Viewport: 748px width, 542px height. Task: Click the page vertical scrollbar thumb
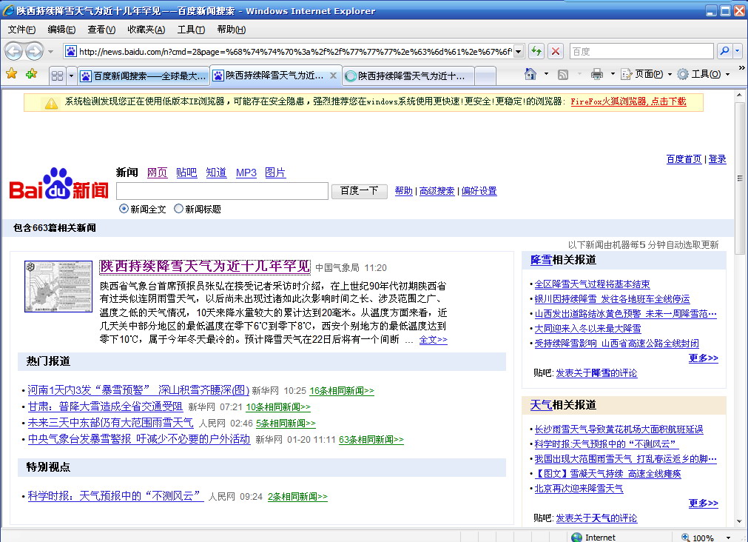(x=740, y=178)
